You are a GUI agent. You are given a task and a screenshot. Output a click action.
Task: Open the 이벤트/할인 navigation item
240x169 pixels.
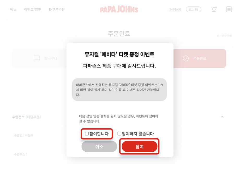[x=33, y=10]
